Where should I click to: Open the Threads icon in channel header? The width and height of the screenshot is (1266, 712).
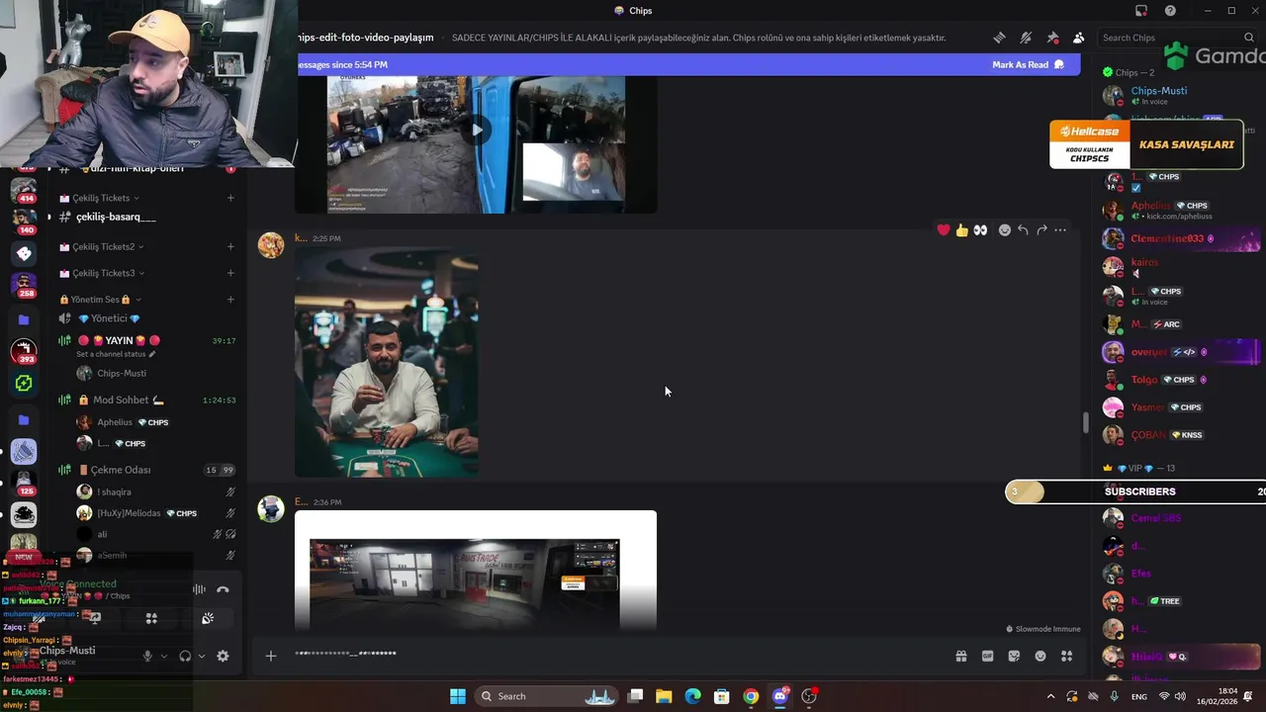tap(999, 38)
